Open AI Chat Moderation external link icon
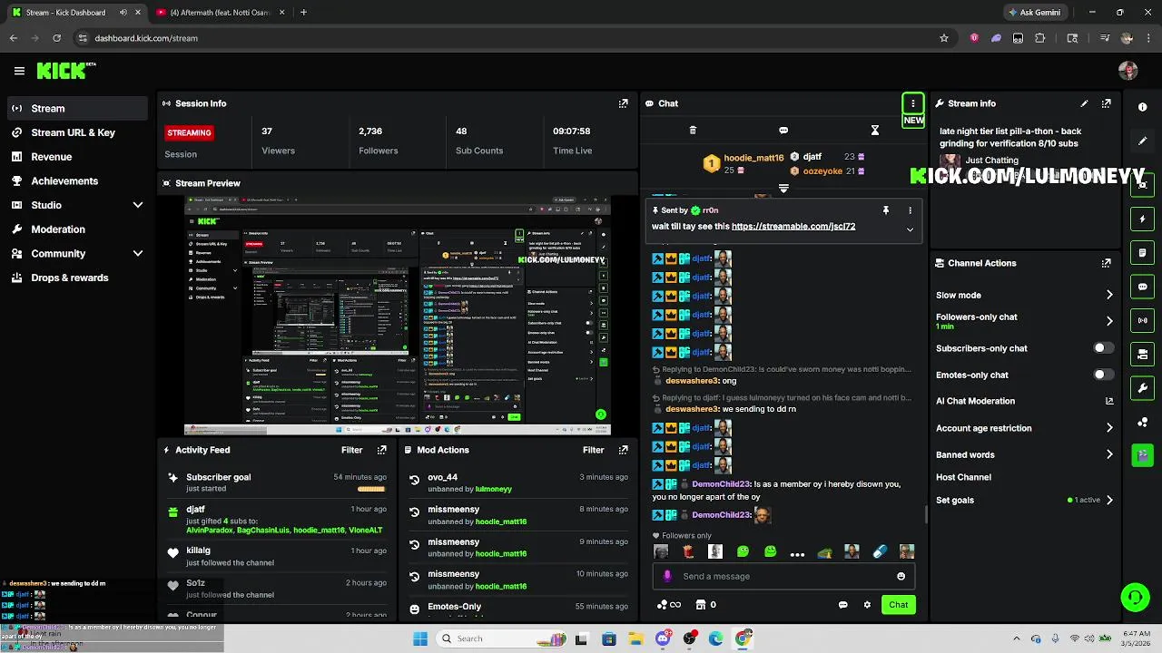The width and height of the screenshot is (1162, 653). pos(1109,401)
